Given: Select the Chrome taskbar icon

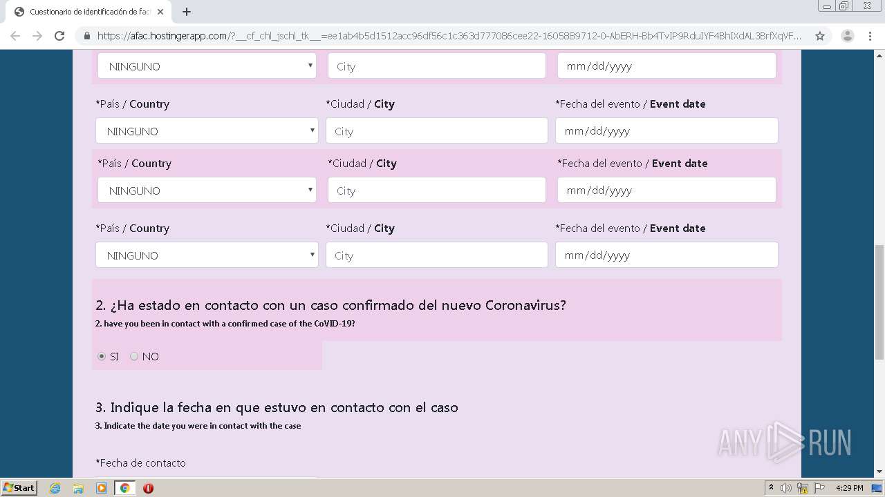Looking at the screenshot, I should pos(124,488).
